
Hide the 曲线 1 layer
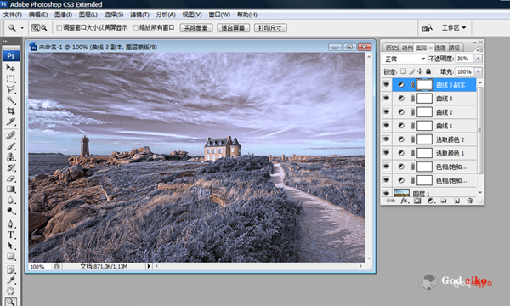386,126
